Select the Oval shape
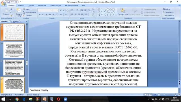This screenshot has width=181, height=102. click(x=111, y=9)
